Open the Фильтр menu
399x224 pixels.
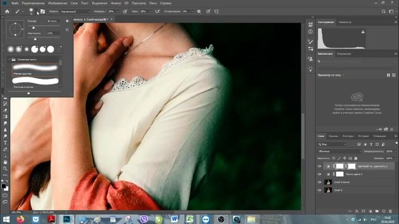[x=116, y=3]
